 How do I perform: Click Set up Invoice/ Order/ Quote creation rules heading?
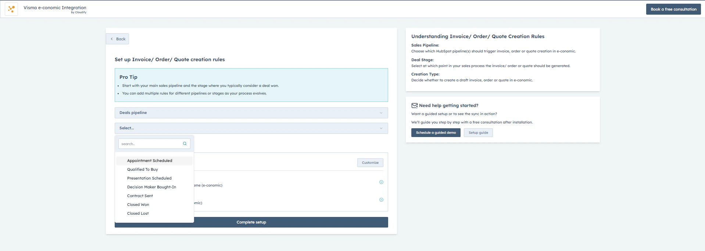click(170, 60)
